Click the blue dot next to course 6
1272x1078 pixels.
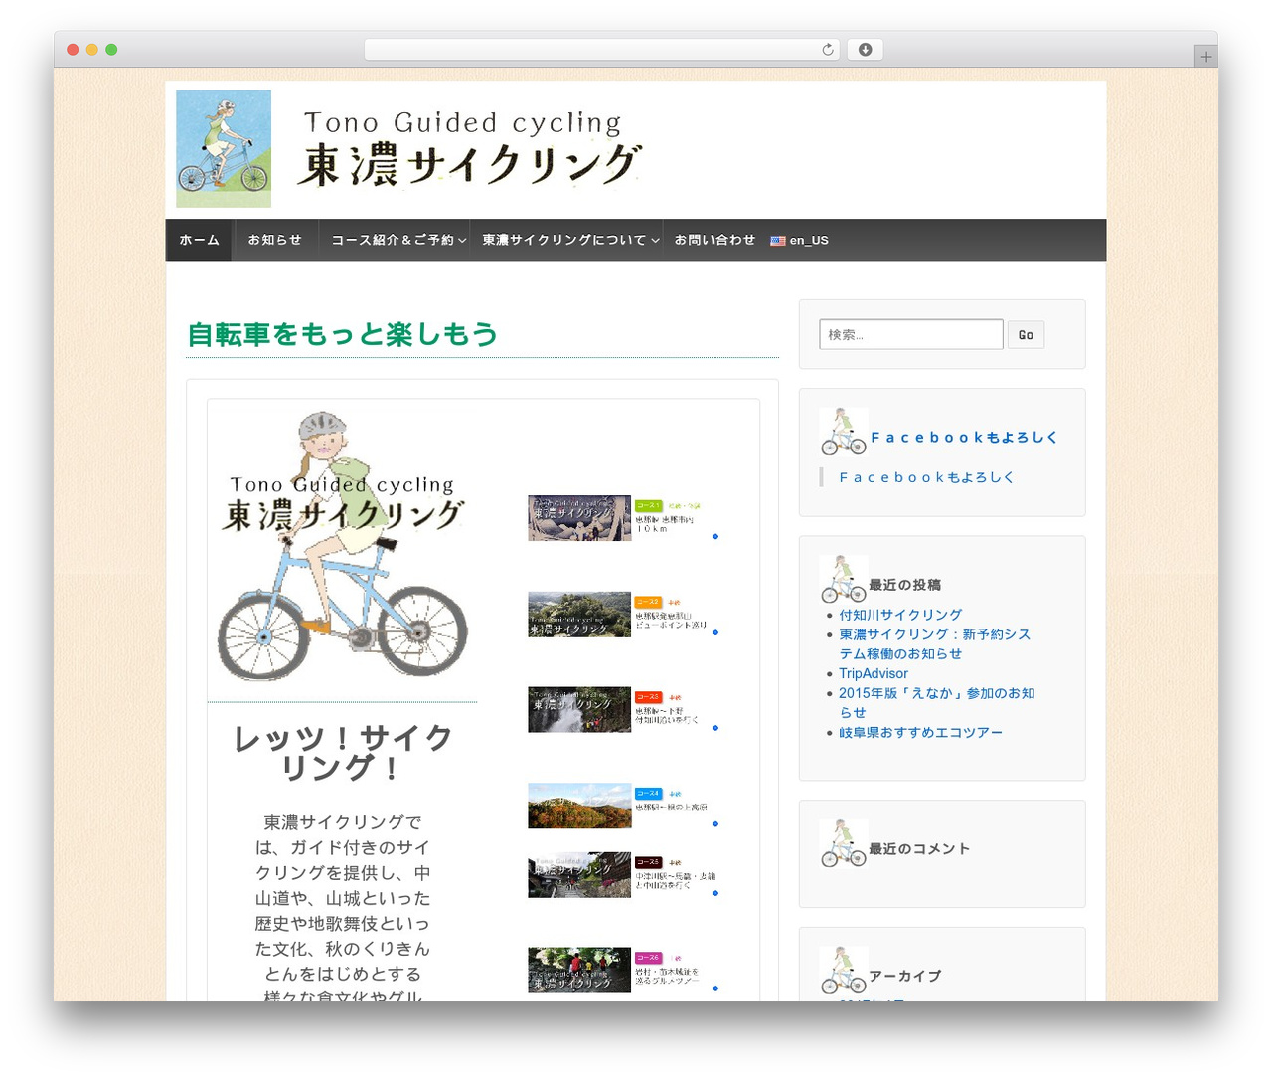tap(715, 988)
